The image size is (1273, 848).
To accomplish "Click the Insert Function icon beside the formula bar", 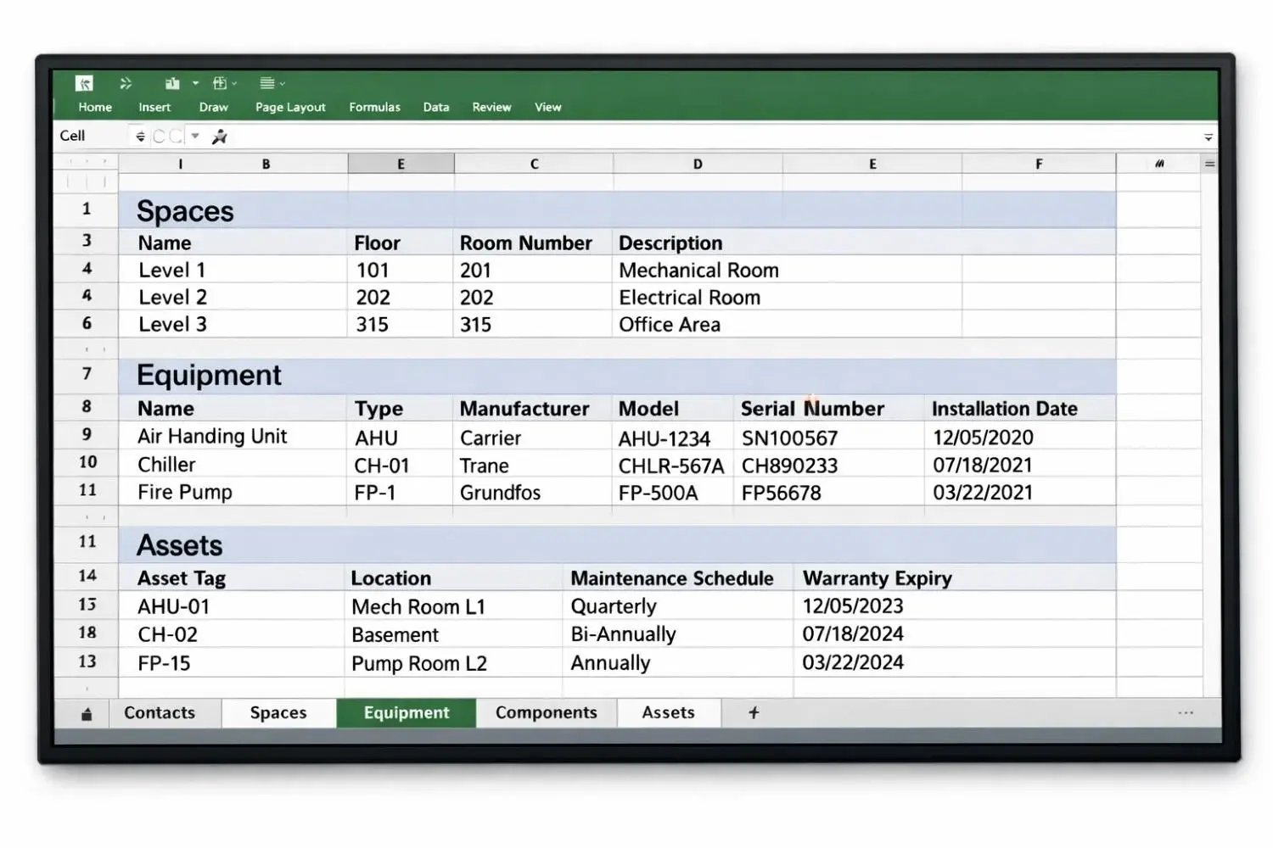I will (x=219, y=136).
